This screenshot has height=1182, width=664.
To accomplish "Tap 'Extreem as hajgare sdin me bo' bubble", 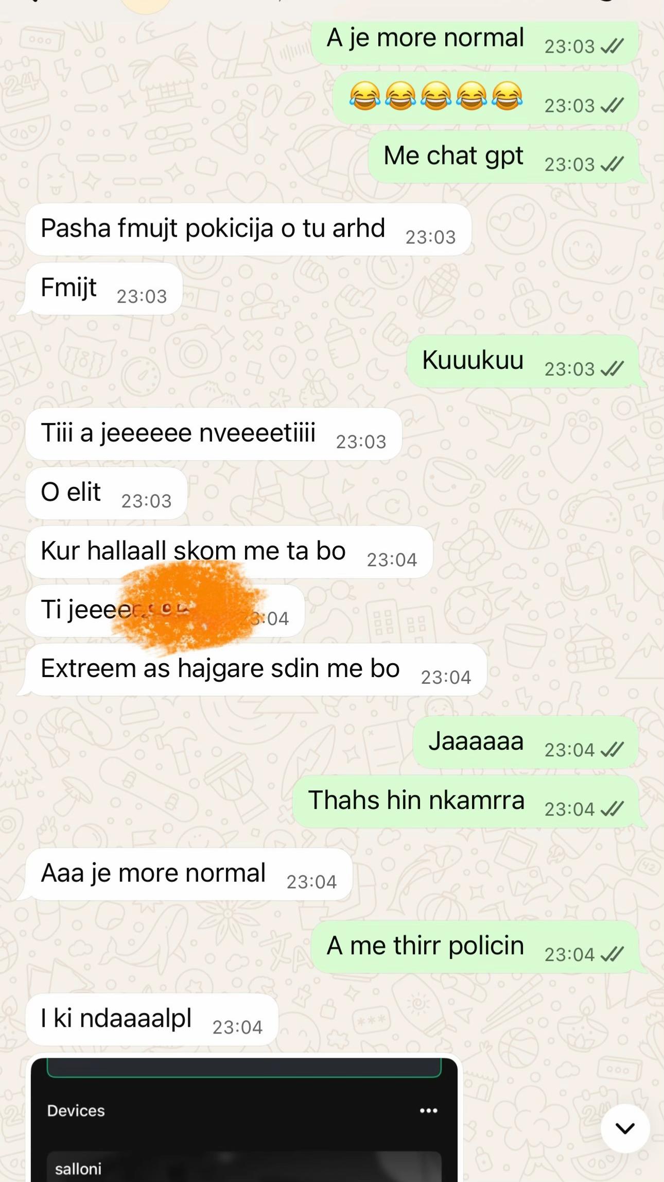I will pos(256,669).
